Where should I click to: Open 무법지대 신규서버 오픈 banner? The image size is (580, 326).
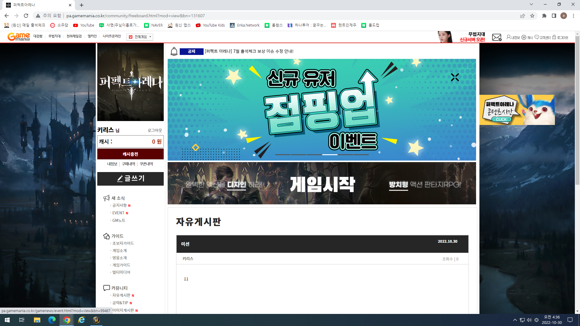pyautogui.click(x=462, y=37)
